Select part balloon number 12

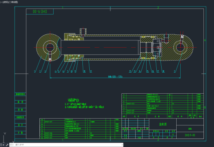[x=130, y=71]
